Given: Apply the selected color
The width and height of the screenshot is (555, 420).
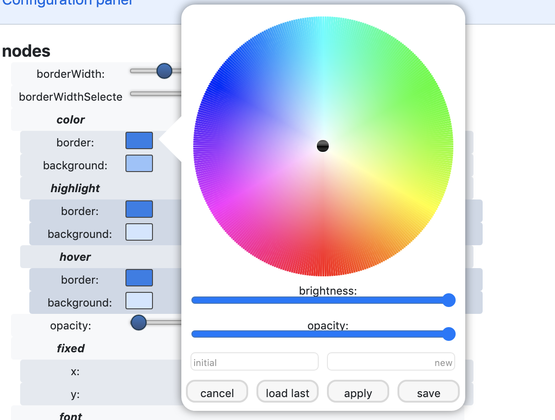Looking at the screenshot, I should 358,392.
